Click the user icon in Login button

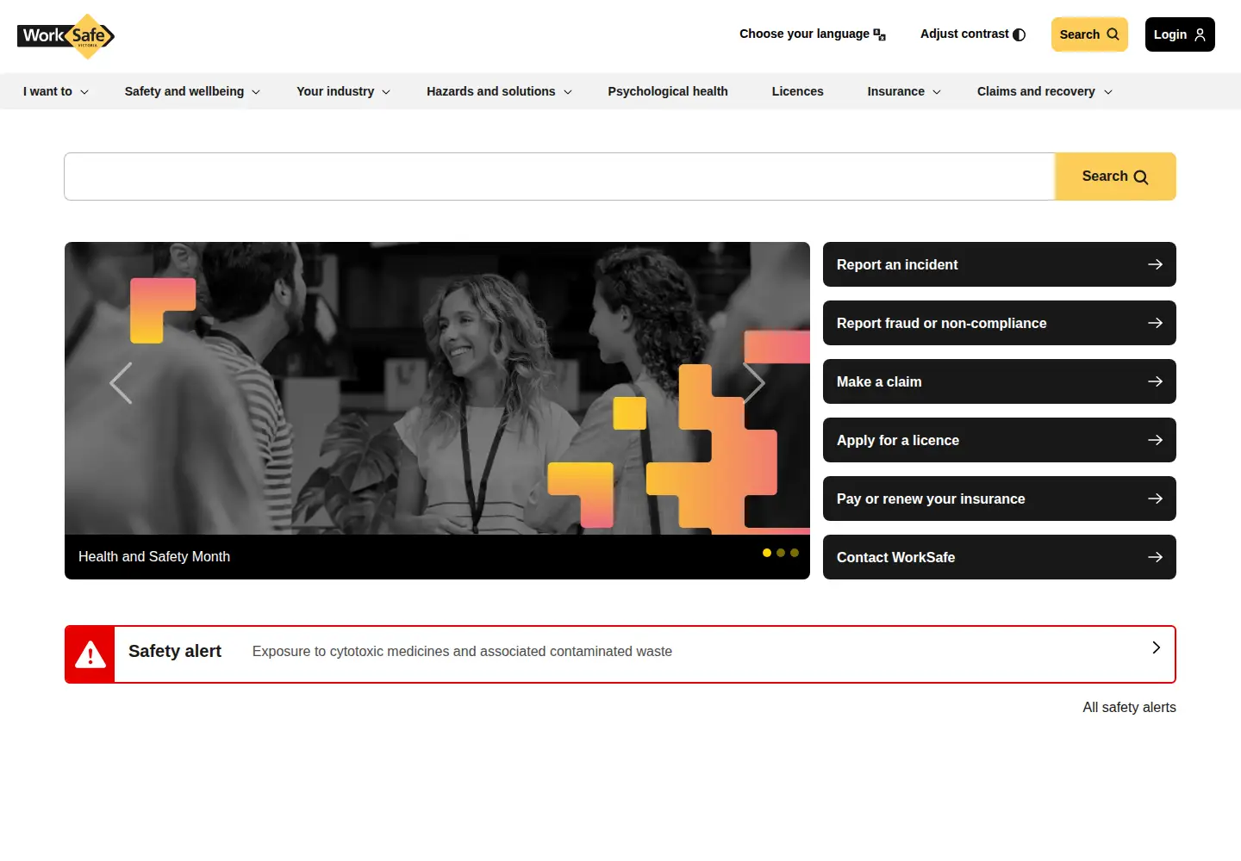pyautogui.click(x=1200, y=34)
